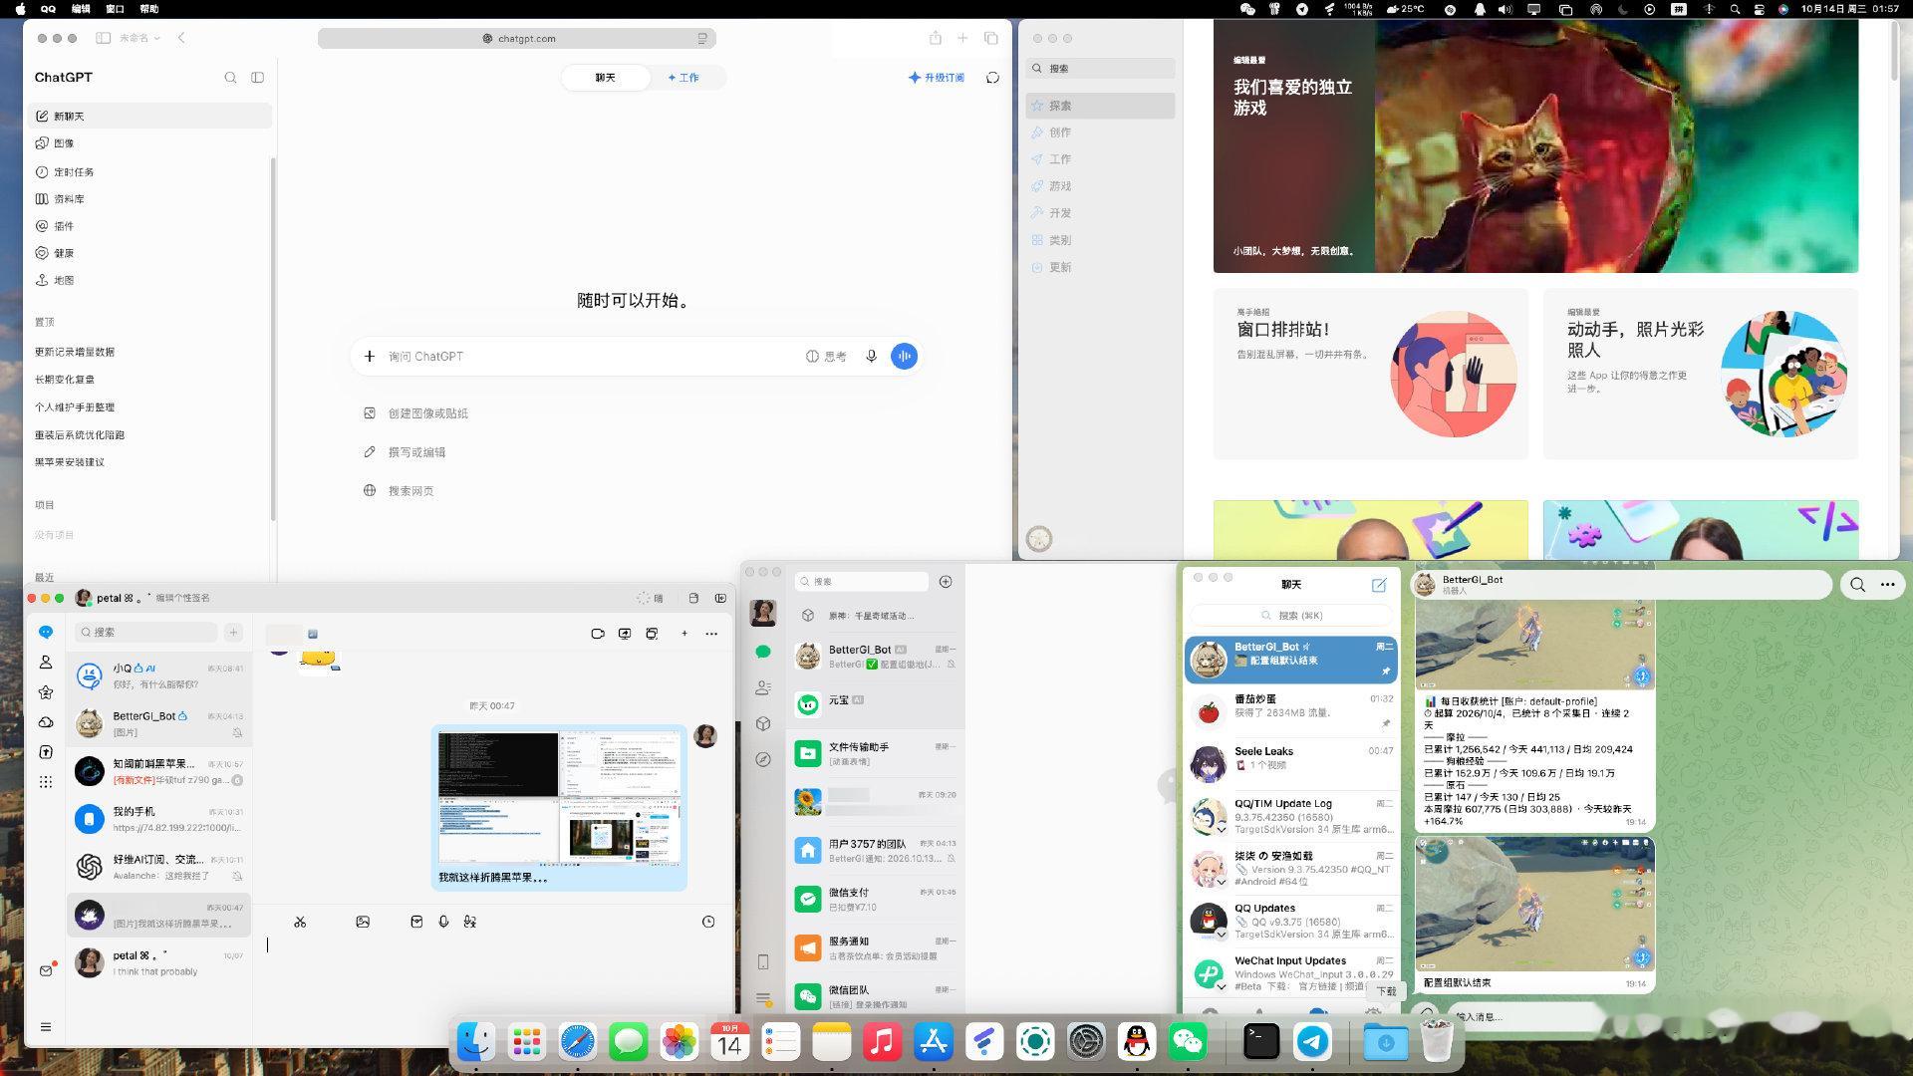Start a video call in QQ chat header
Screen dimensions: 1913x1076
tap(597, 634)
